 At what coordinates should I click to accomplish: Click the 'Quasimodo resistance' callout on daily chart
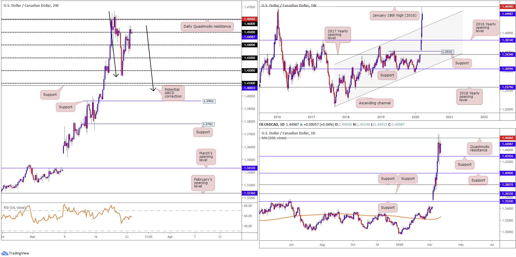pyautogui.click(x=480, y=149)
